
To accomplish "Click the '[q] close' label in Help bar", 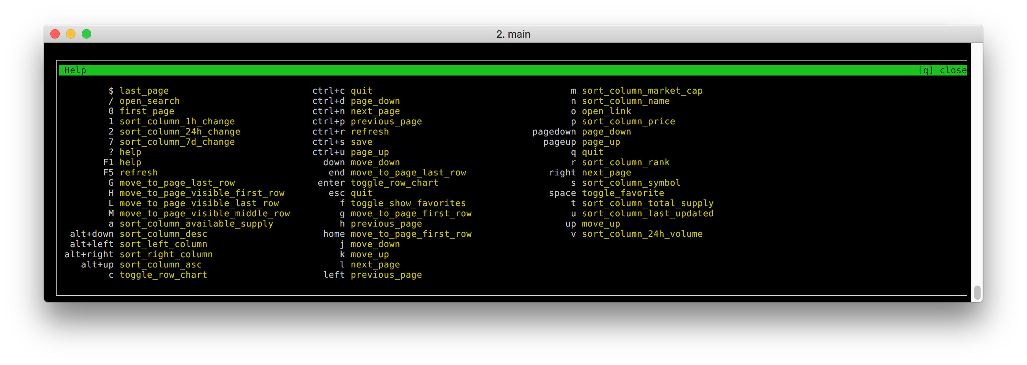I will point(942,71).
